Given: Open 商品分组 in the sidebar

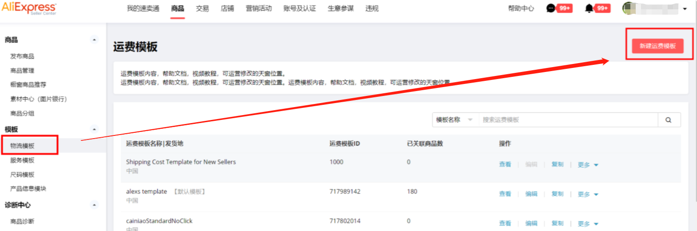Looking at the screenshot, I should click(x=22, y=113).
